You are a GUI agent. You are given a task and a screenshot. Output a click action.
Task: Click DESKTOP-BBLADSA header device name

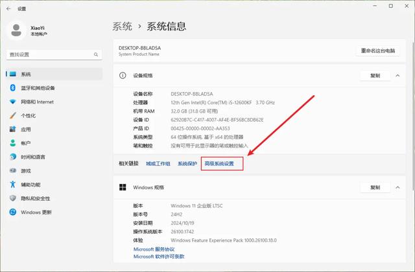click(140, 48)
